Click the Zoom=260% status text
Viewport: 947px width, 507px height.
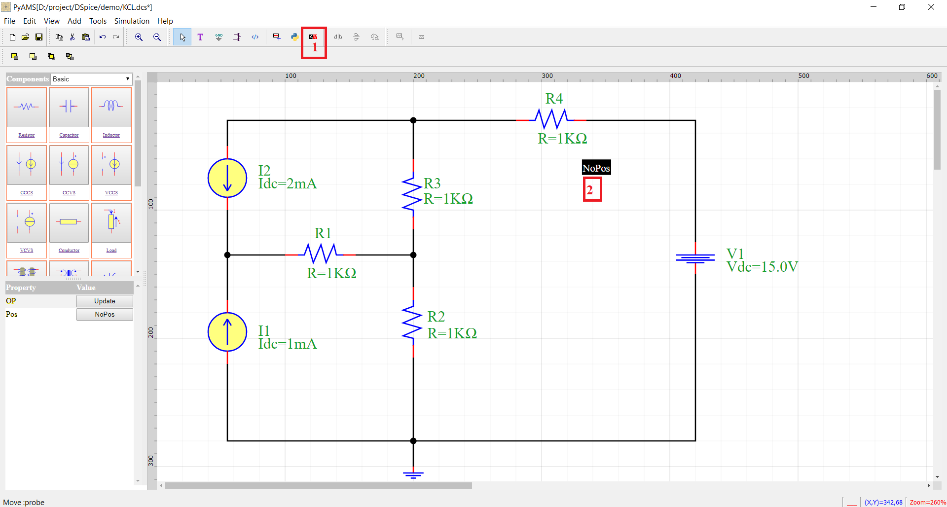point(928,502)
